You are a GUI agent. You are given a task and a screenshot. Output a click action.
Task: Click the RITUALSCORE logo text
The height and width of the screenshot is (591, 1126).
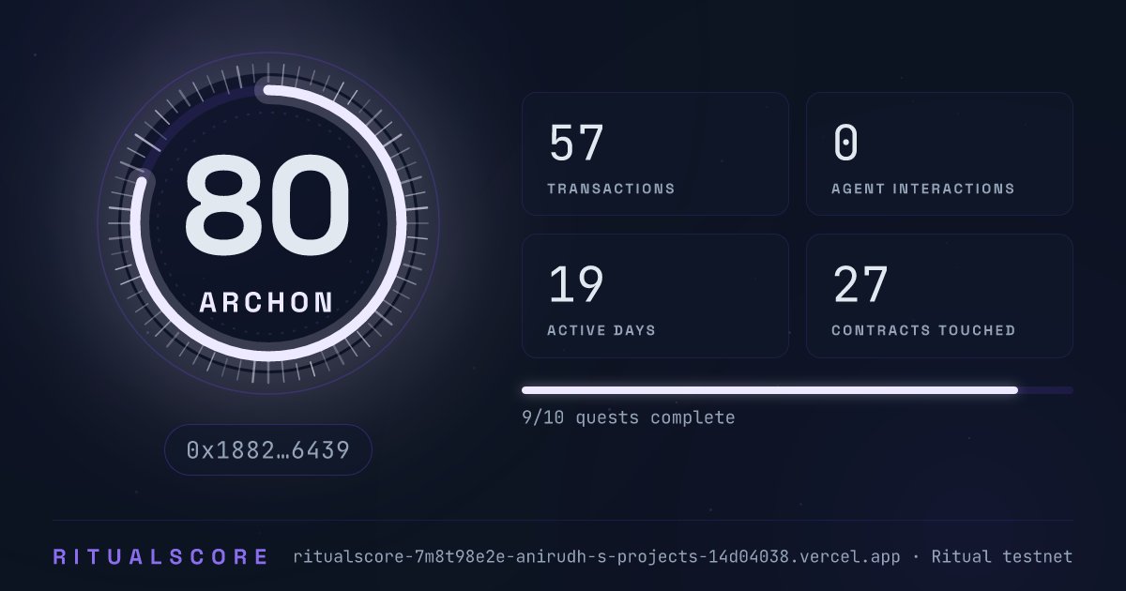click(160, 557)
